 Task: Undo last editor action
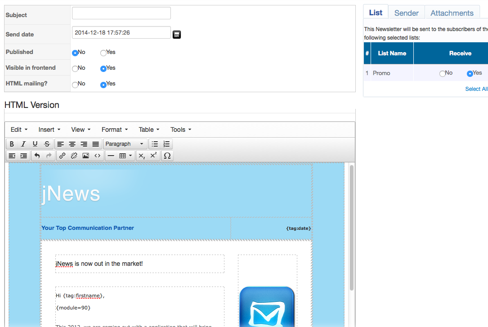click(x=37, y=156)
